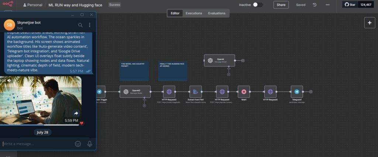Viewport: 378px width, 157px height.
Task: Select the Telegram1 send video node
Action: pos(297,92)
